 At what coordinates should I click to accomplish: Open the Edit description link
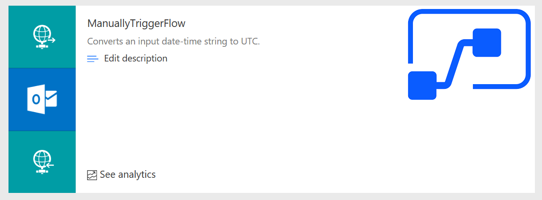(136, 59)
